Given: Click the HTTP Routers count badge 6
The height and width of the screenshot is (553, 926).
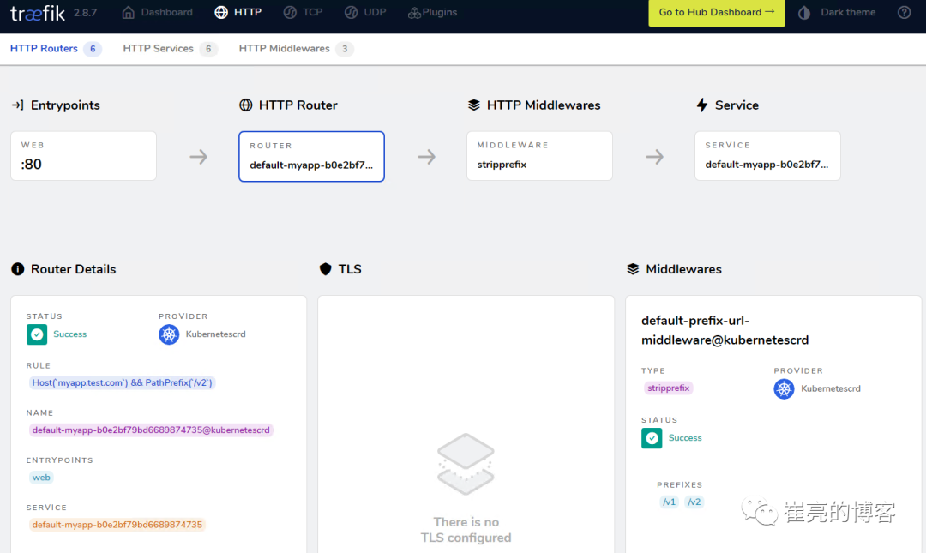Looking at the screenshot, I should (x=93, y=49).
